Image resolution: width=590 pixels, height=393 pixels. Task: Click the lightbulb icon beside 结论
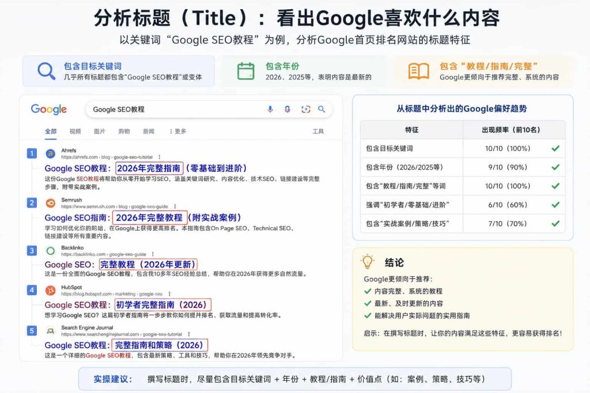coord(367,261)
